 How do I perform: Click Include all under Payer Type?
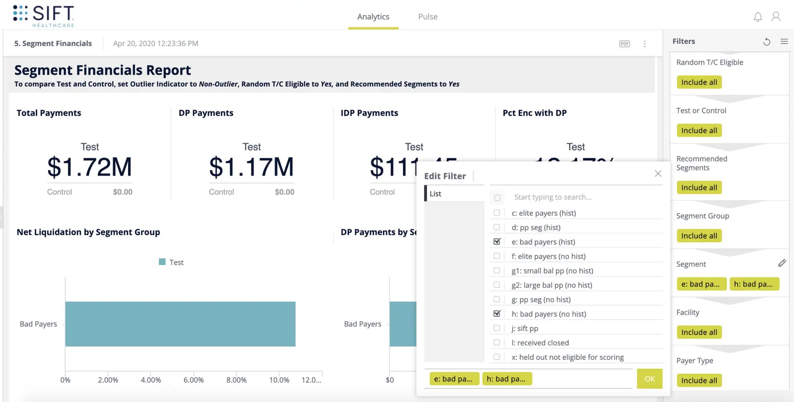[x=699, y=380]
